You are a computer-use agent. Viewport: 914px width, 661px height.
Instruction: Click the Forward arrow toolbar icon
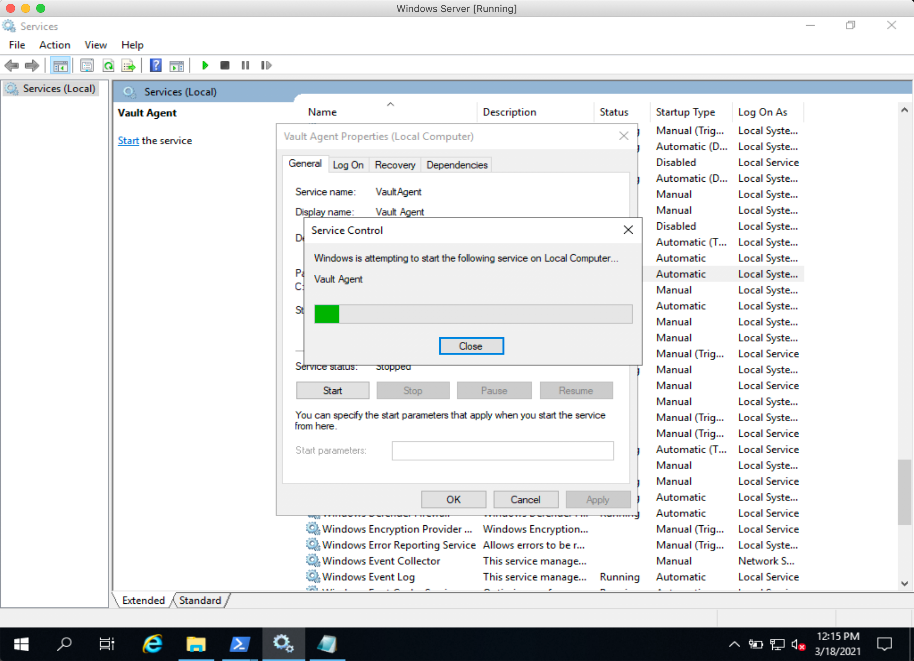(x=32, y=65)
